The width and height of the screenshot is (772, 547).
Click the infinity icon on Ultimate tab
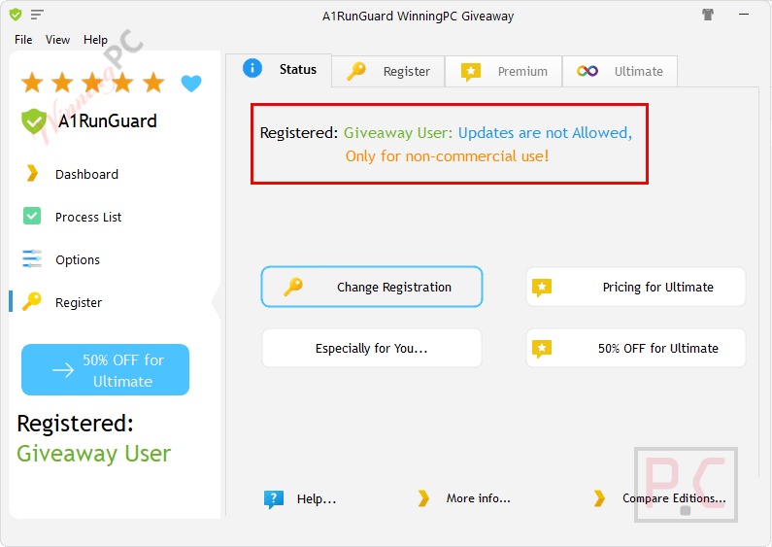587,72
